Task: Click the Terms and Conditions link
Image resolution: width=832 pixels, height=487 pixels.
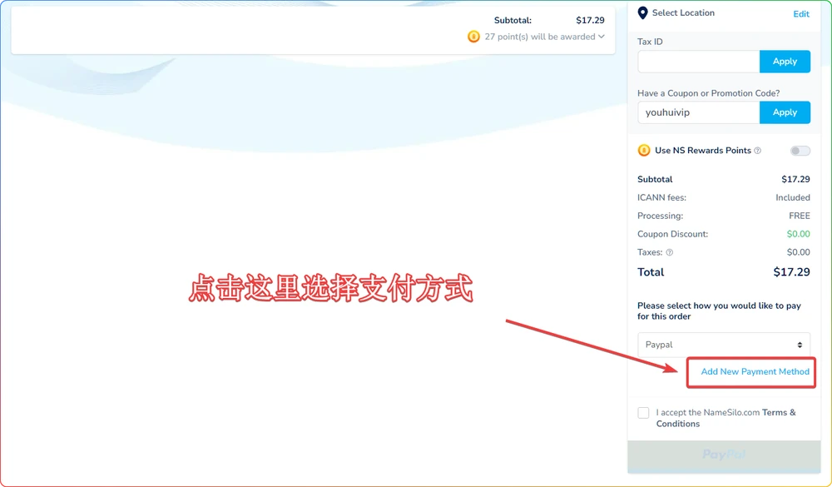Action: [778, 412]
